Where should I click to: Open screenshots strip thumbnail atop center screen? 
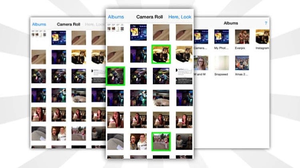[x=116, y=29]
